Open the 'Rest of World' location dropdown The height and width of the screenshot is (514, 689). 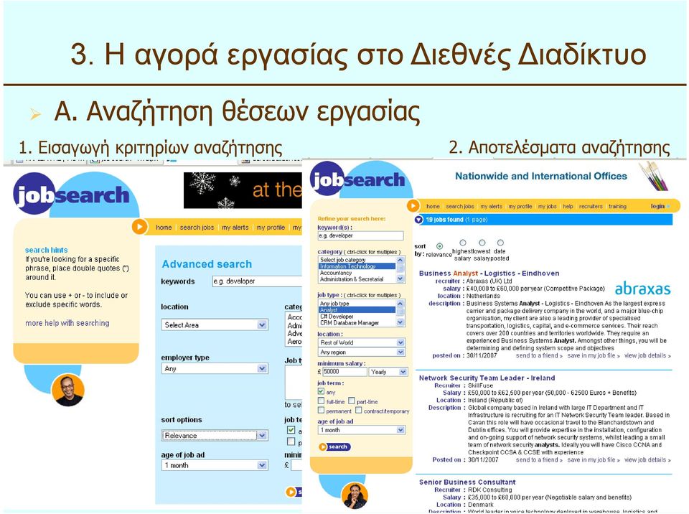click(361, 342)
